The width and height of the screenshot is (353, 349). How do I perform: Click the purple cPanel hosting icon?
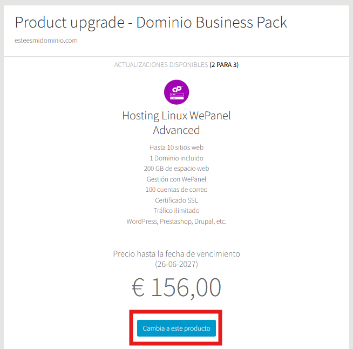pyautogui.click(x=176, y=92)
